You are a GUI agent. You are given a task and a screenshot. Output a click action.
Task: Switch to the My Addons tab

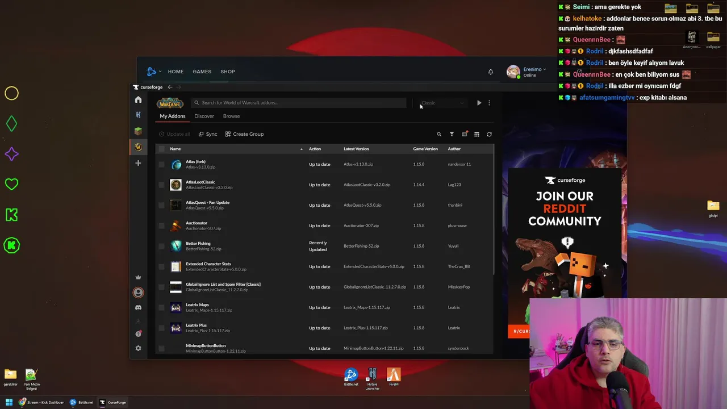point(173,116)
